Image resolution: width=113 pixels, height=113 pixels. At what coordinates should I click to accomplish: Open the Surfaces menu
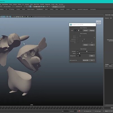pos(15,4)
